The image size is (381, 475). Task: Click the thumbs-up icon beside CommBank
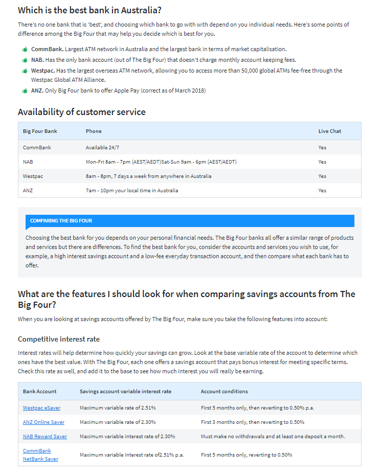(x=25, y=50)
